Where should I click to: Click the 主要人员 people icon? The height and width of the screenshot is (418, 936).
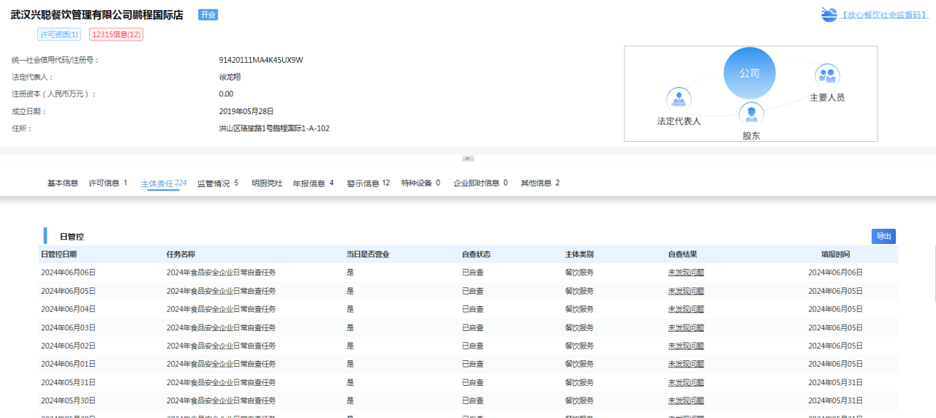(827, 75)
